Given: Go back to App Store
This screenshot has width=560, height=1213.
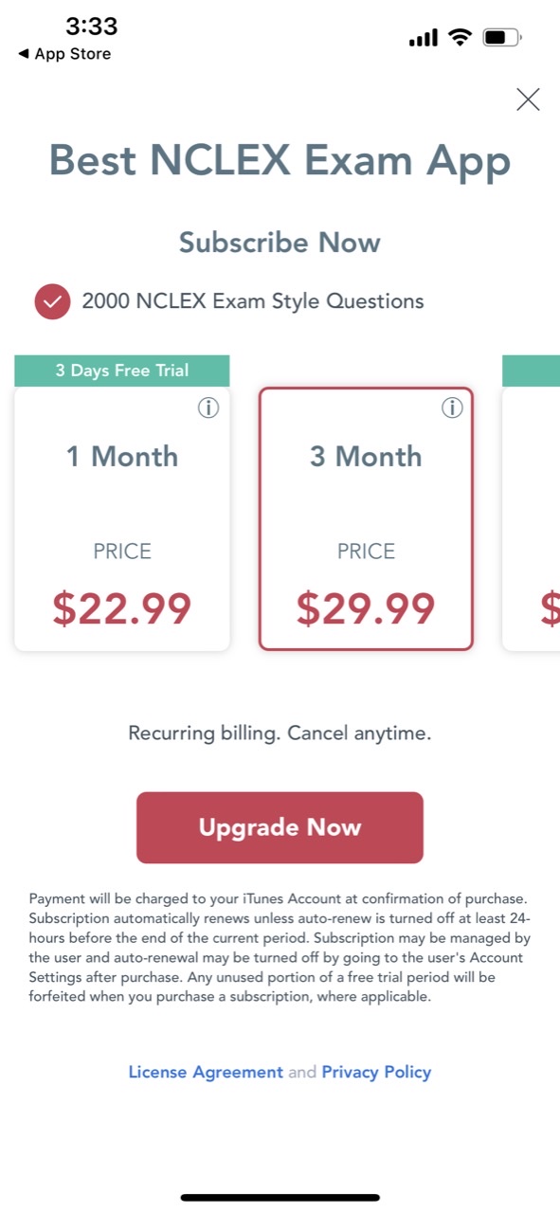Looking at the screenshot, I should (63, 54).
